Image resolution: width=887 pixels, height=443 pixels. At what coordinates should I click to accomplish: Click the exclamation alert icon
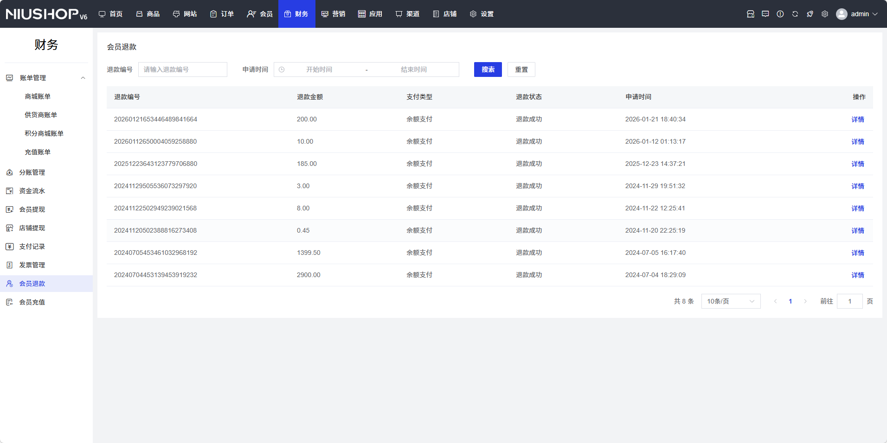pyautogui.click(x=780, y=14)
